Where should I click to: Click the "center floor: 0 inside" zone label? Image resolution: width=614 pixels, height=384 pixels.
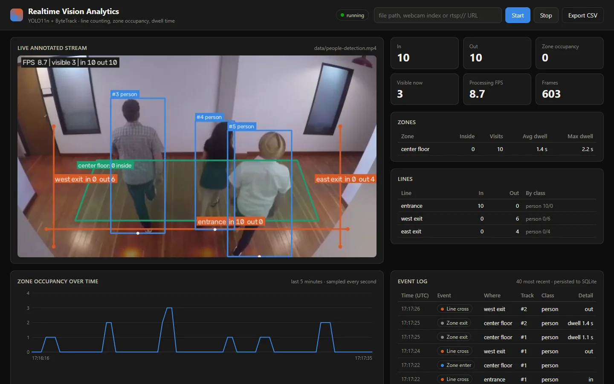click(x=105, y=166)
